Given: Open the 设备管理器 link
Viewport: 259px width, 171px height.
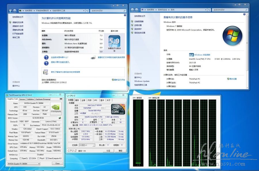Looking at the screenshot, I should click(x=138, y=22).
